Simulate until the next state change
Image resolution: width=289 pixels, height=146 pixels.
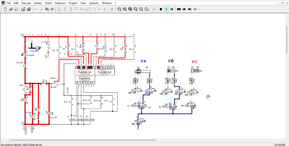tap(190, 9)
